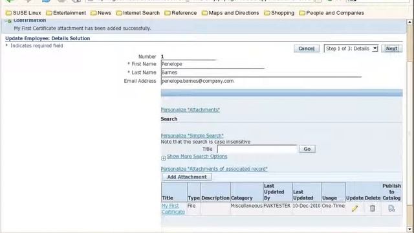Viewport: 414px width, 233px height.
Task: Open the SUSE Linux bookmark folder
Action: coord(23,13)
